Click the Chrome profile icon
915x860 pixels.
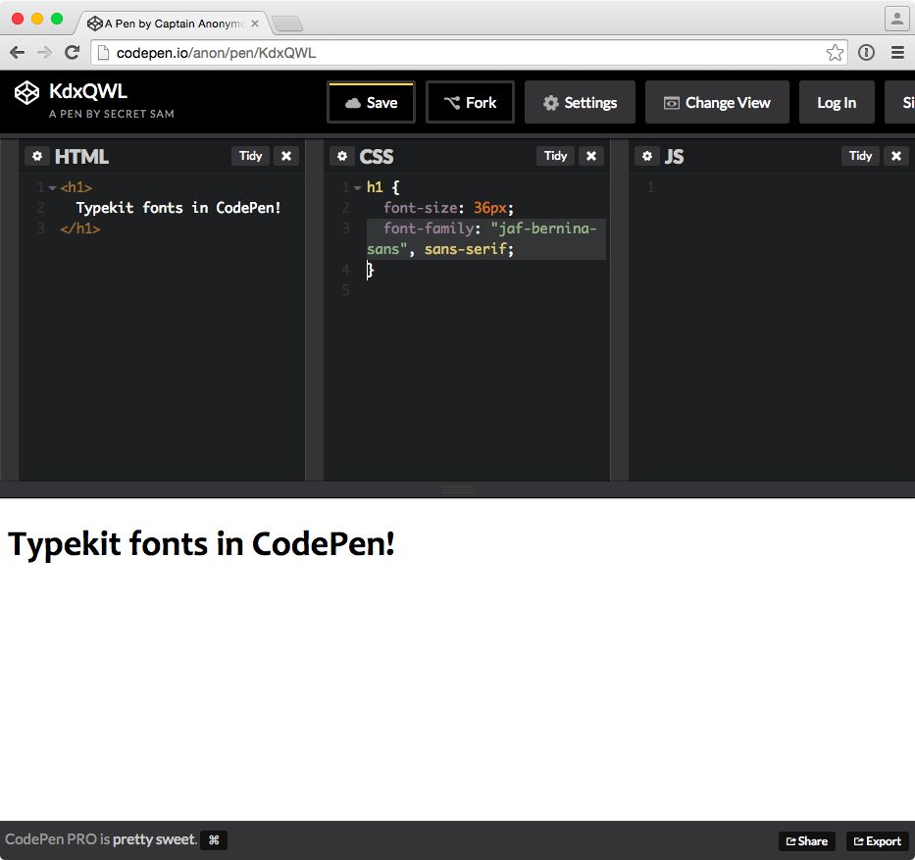(x=897, y=18)
